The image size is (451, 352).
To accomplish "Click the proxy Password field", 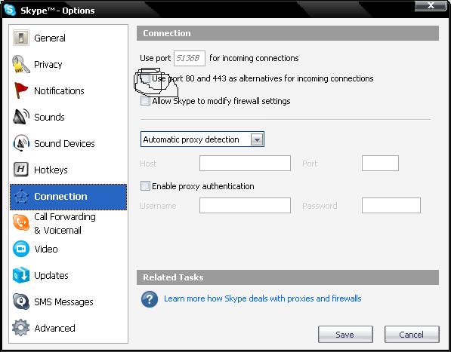I will click(391, 206).
